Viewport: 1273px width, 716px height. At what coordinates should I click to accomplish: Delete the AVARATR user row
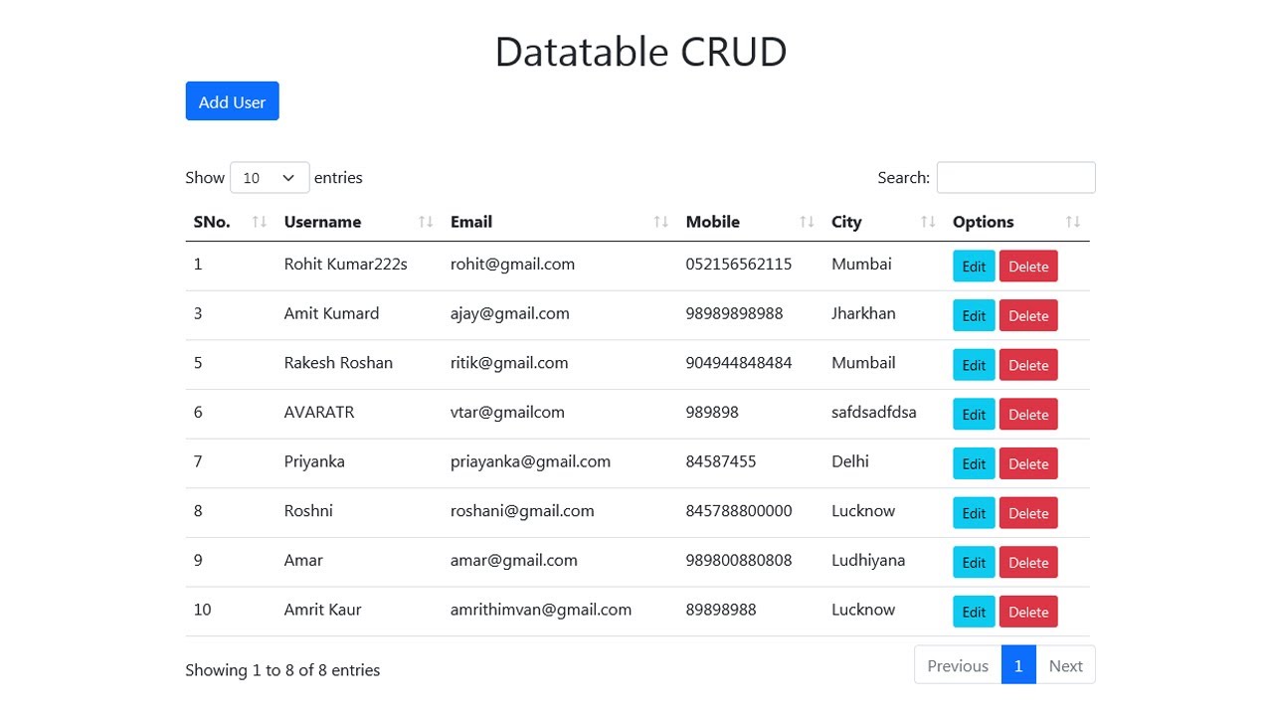[1028, 415]
